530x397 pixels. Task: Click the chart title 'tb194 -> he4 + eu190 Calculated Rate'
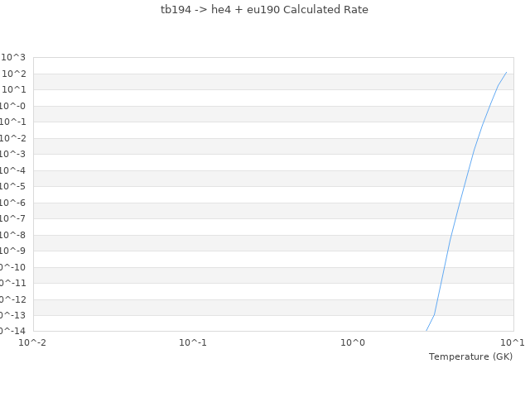pos(264,10)
